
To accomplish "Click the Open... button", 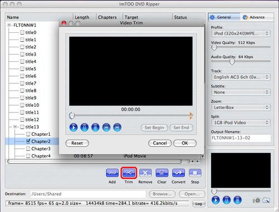I will (192, 194).
